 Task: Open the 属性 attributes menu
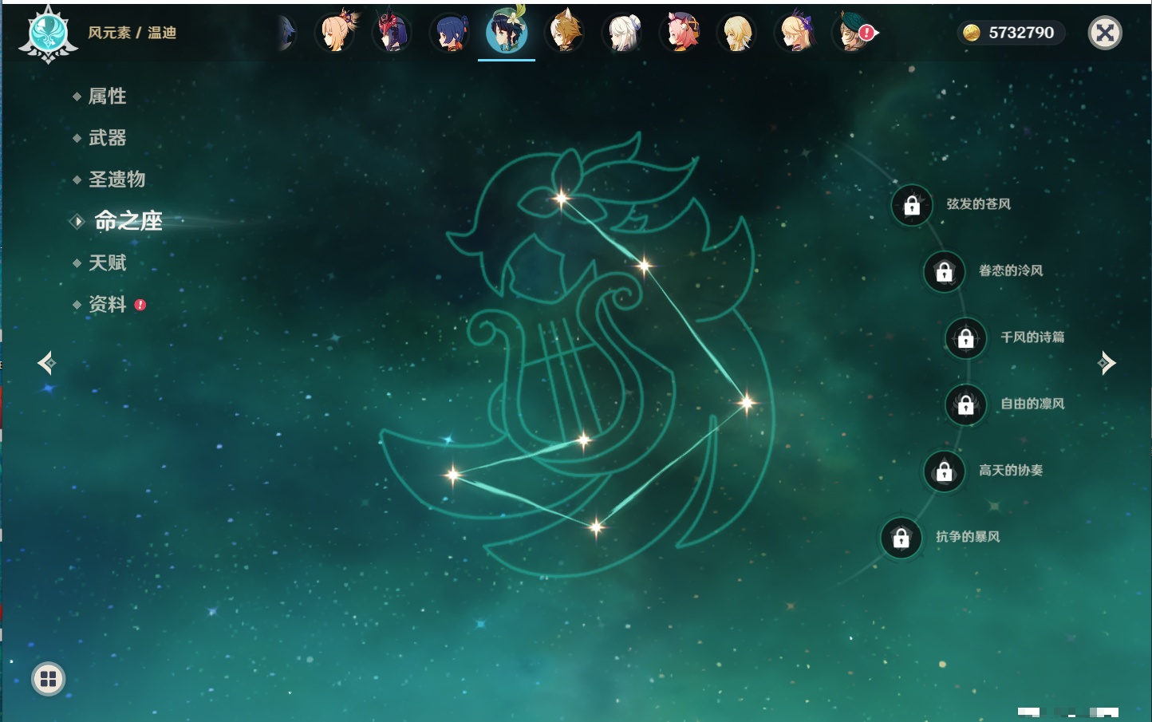click(107, 97)
